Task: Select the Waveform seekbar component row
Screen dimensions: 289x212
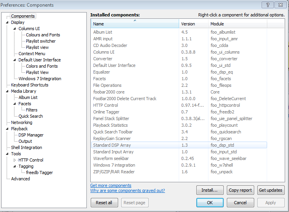Action: tap(179, 158)
